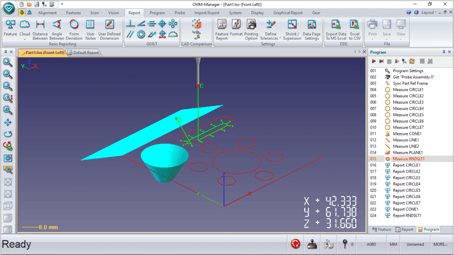Click the CMM-Manager application logo button
454x255 pixels.
click(9, 8)
